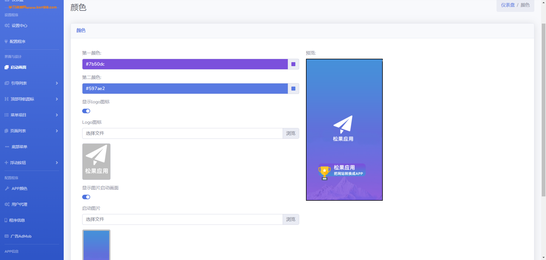
Task: Expand the 顶部导航图标 submenu chevron
Action: pyautogui.click(x=57, y=99)
